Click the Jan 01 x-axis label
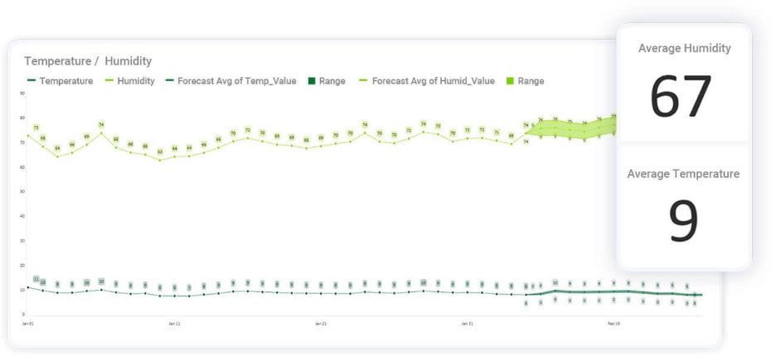The height and width of the screenshot is (356, 776). tap(28, 324)
